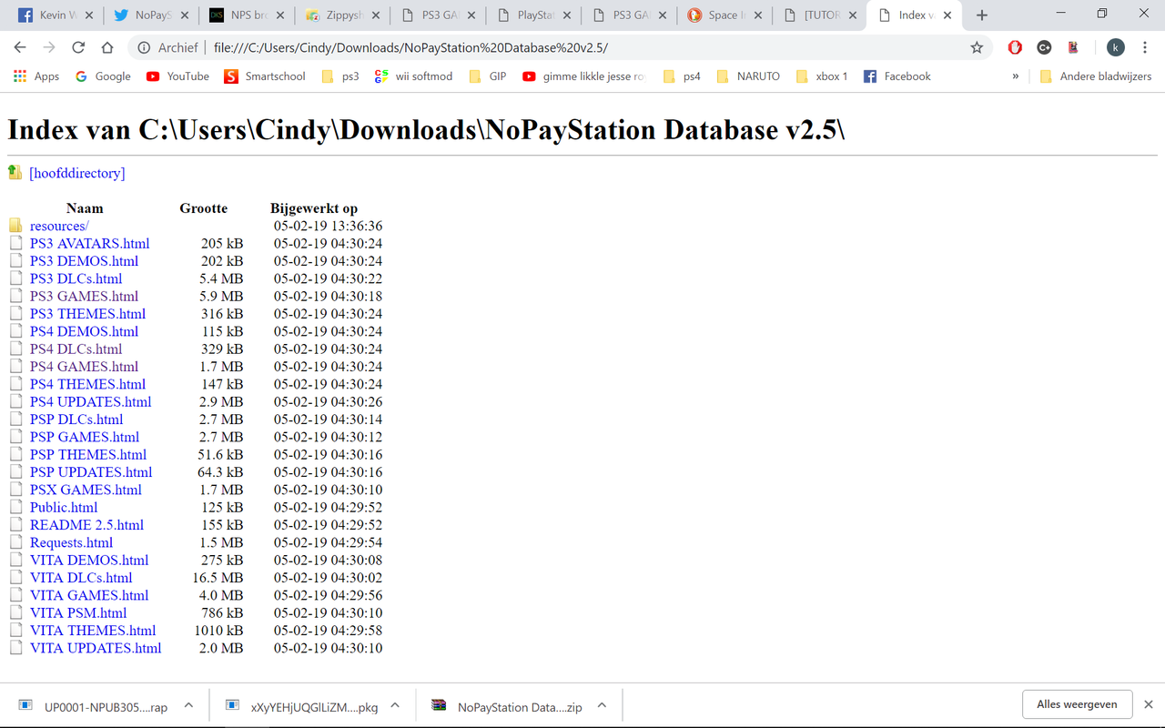The image size is (1165, 728).
Task: Open the home page via the house icon
Action: coord(107,47)
